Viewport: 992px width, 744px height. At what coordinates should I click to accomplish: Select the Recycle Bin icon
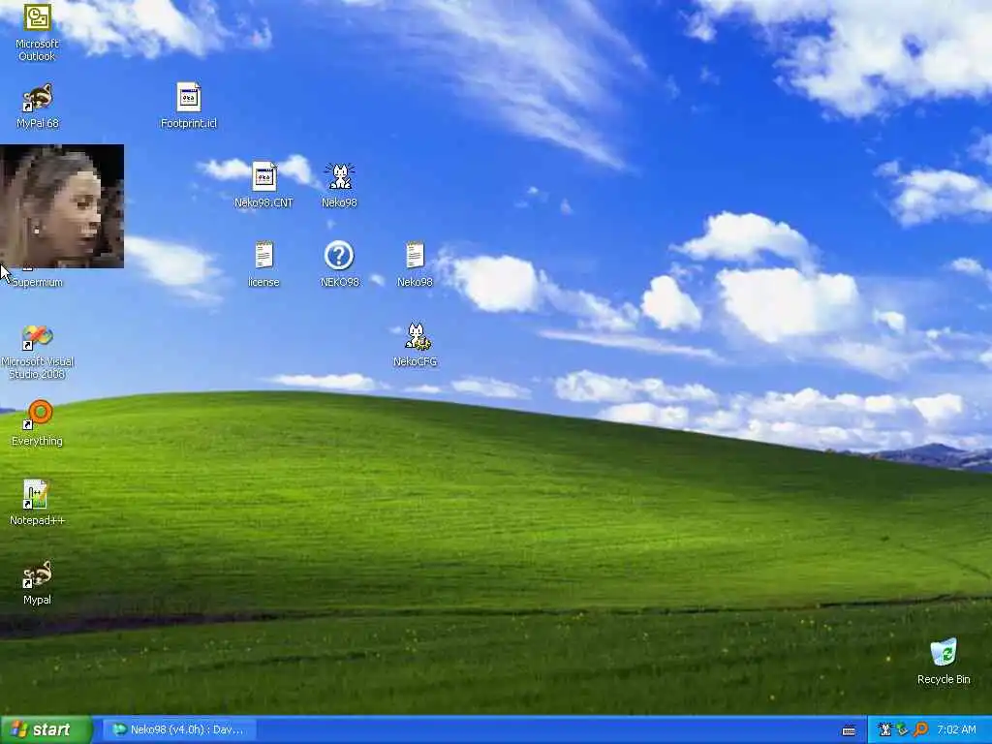coord(944,652)
